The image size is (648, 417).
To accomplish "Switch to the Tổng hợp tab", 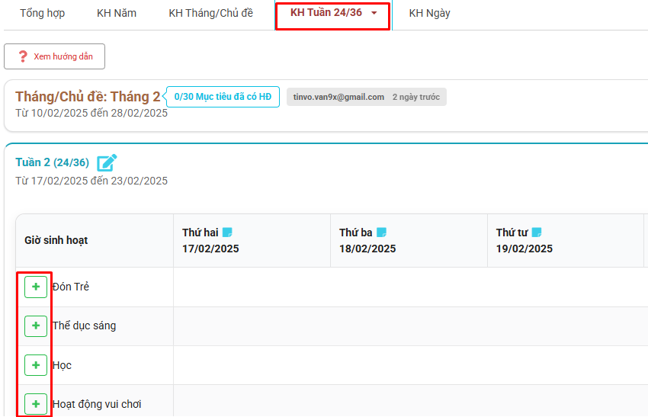I will coord(42,13).
